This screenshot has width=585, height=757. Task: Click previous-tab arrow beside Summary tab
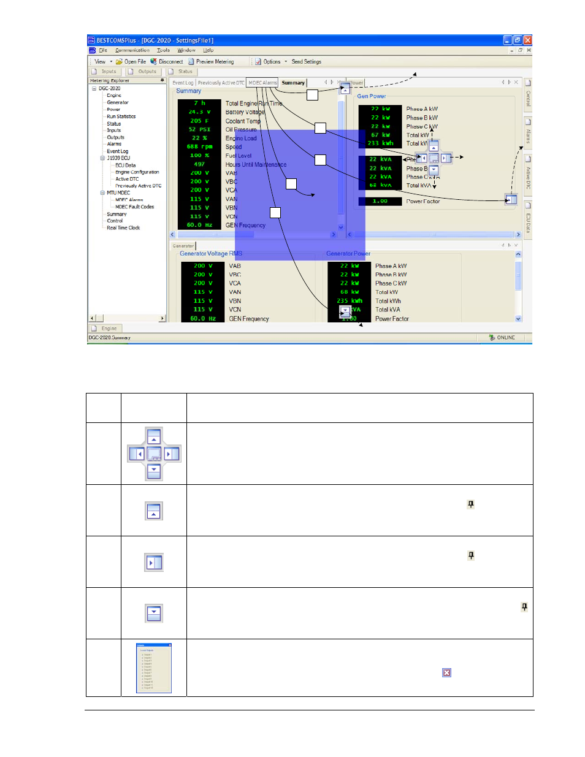pos(326,82)
